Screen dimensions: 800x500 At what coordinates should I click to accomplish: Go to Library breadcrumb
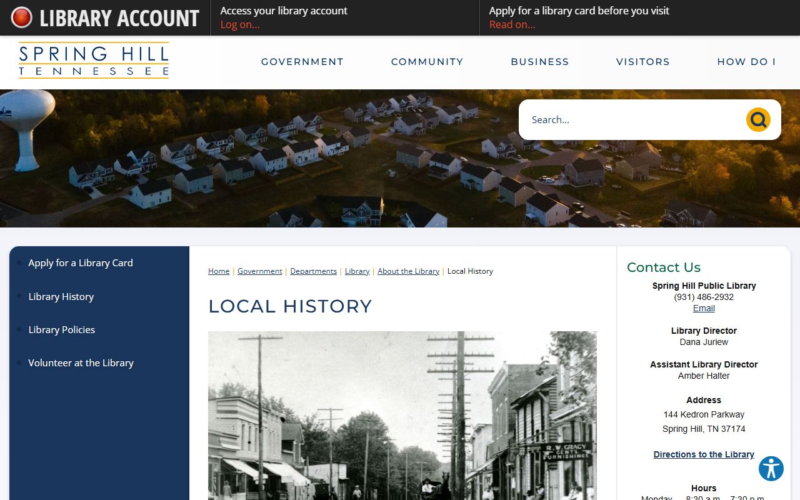tap(357, 271)
